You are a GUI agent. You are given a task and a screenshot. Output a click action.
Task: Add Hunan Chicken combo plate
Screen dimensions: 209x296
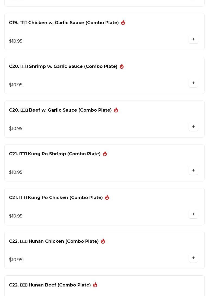pyautogui.click(x=193, y=258)
